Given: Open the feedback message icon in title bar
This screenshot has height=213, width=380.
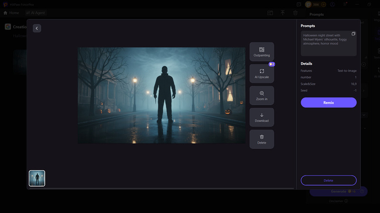Looking at the screenshot, I should [x=299, y=4].
